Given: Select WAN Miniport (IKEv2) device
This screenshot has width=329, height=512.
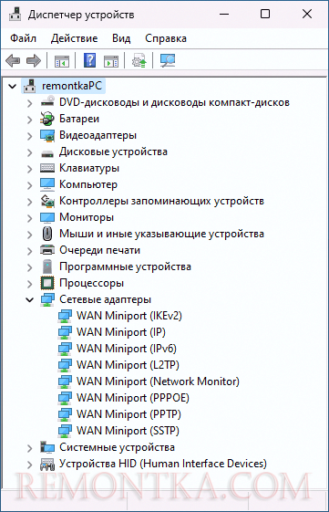Looking at the screenshot, I should pos(129,316).
